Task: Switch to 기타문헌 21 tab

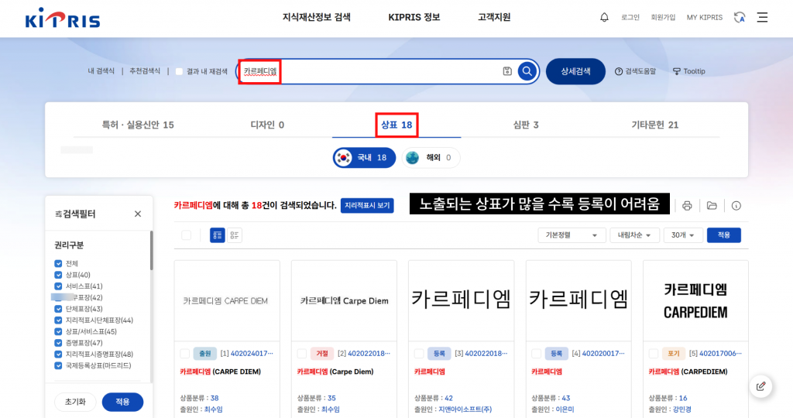Action: 655,125
